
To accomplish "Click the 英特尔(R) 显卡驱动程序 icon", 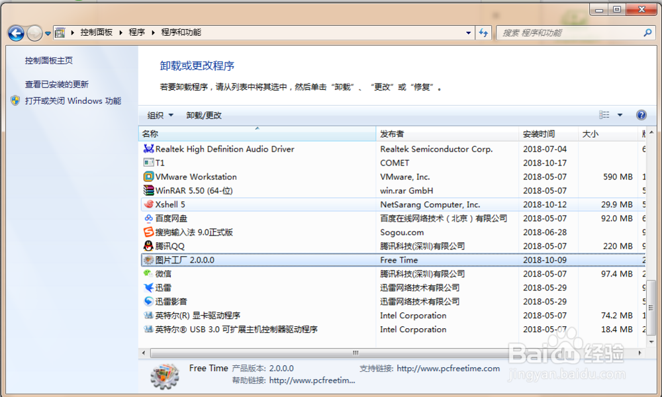I will (x=148, y=315).
